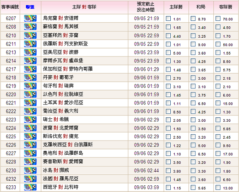
Task: Tick home win 1.45 for match 6220
Action: (168, 94)
